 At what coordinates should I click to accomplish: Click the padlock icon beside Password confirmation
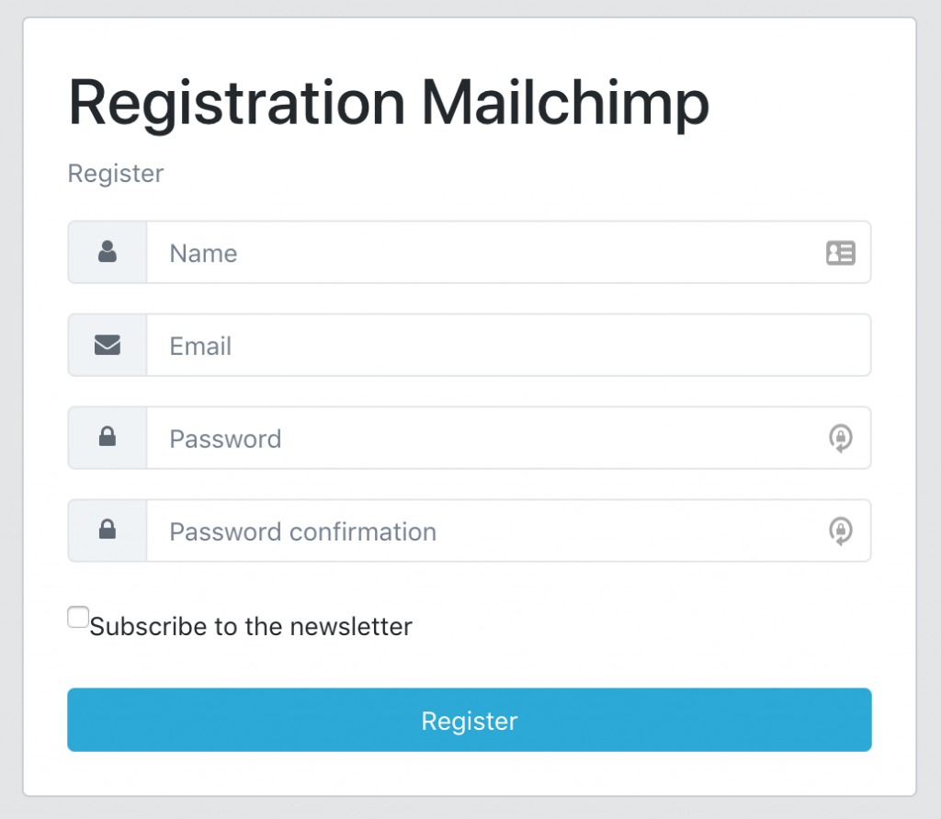click(108, 530)
